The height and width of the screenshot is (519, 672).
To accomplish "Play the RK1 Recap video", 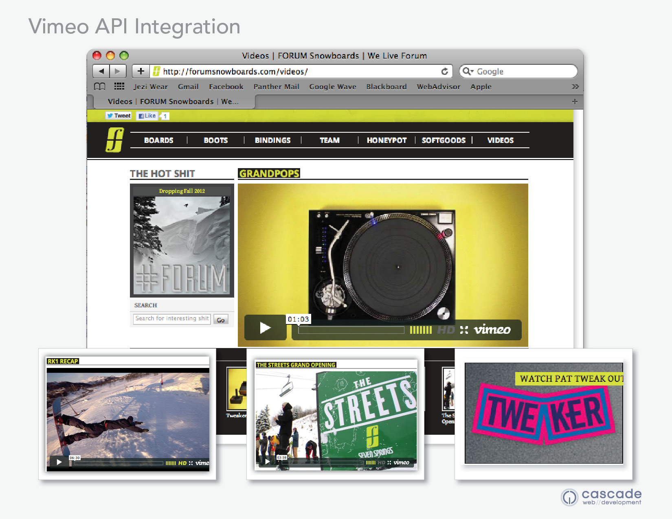I will (x=59, y=462).
